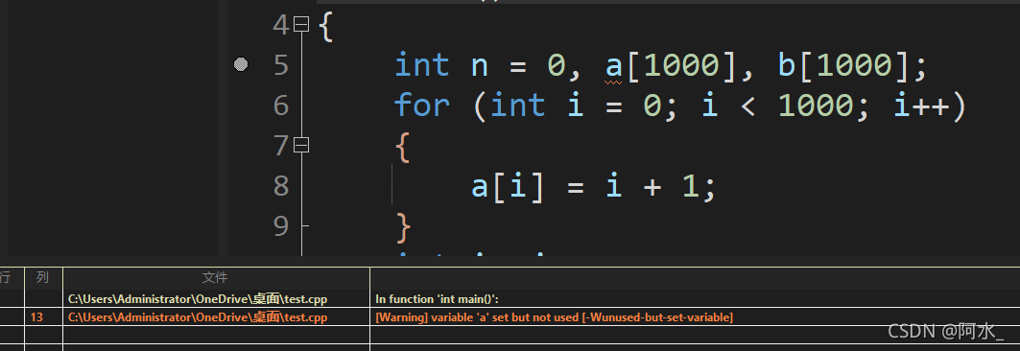
Task: Toggle the breakpoint marker on line 5
Action: click(x=241, y=64)
